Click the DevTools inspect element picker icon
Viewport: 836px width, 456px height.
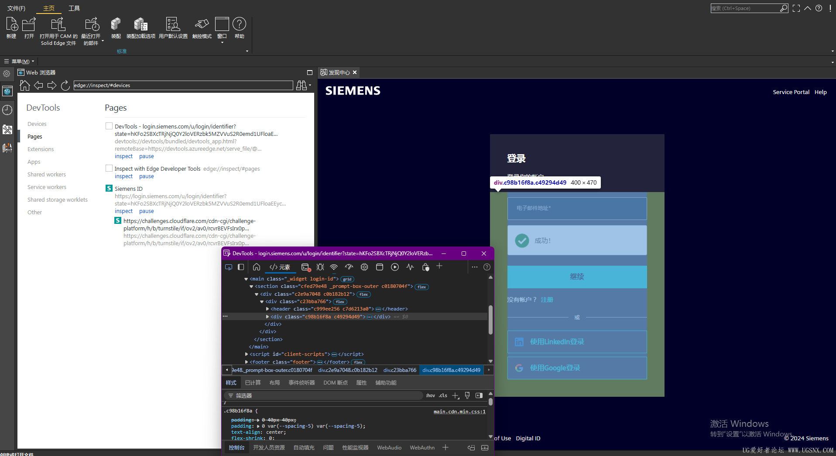click(x=229, y=267)
